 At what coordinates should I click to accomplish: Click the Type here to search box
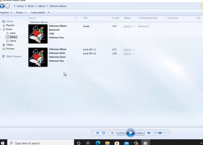point(41,143)
